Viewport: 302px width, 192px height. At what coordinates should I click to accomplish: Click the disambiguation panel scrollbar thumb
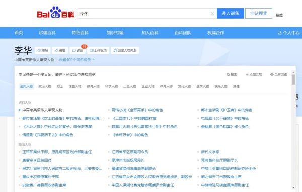coord(293,80)
